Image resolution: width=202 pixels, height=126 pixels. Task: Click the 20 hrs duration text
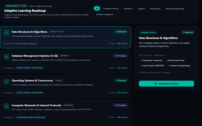click(112, 68)
